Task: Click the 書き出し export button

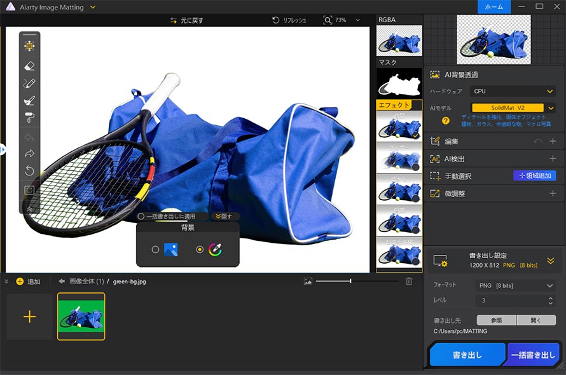Action: tap(467, 355)
